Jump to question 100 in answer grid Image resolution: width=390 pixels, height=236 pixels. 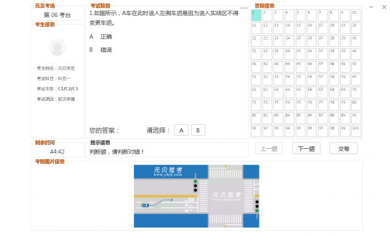pos(356,131)
